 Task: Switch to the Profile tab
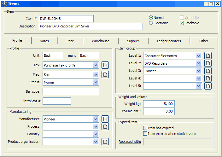pyautogui.click(x=17, y=40)
